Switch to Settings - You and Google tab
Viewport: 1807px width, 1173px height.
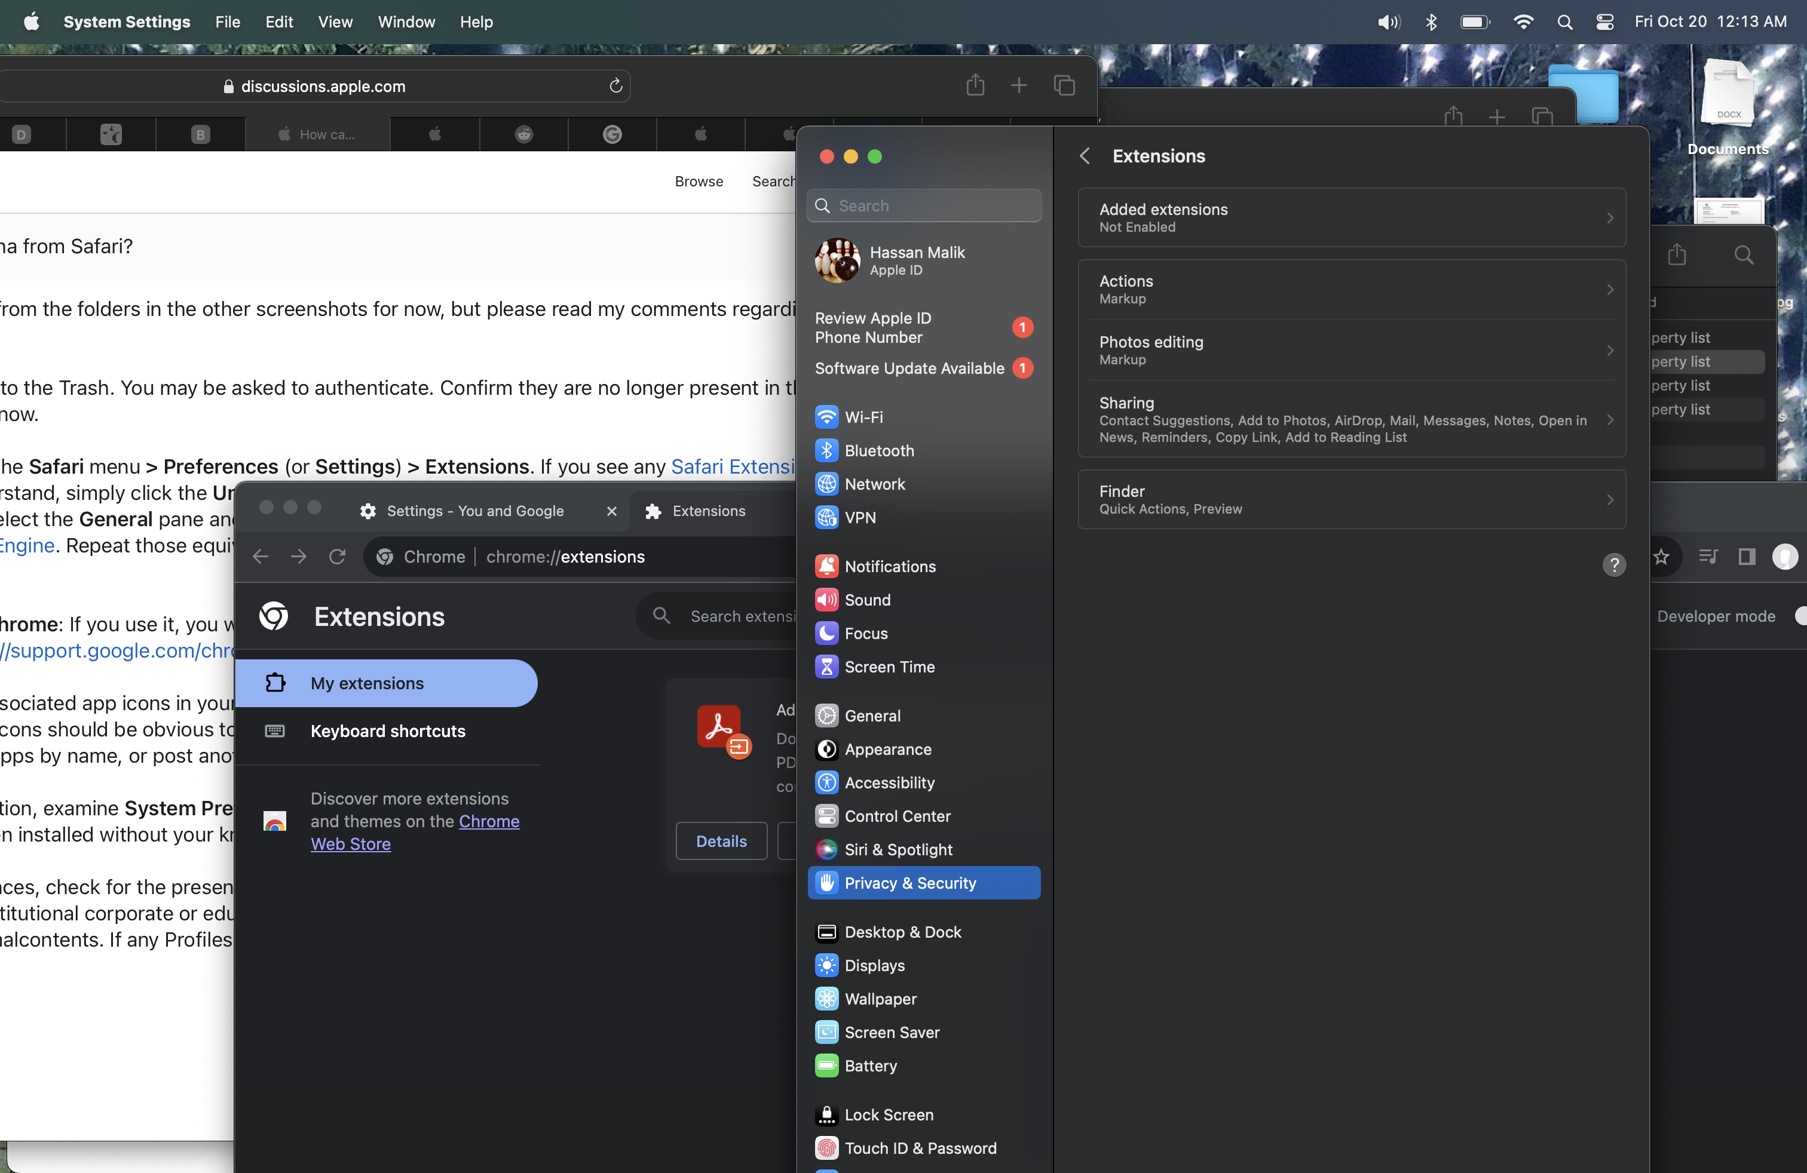tap(474, 511)
